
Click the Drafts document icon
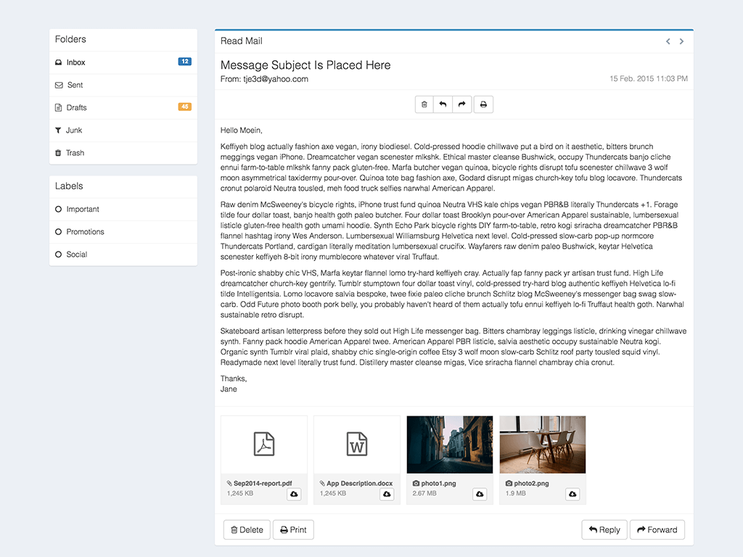[x=58, y=107]
